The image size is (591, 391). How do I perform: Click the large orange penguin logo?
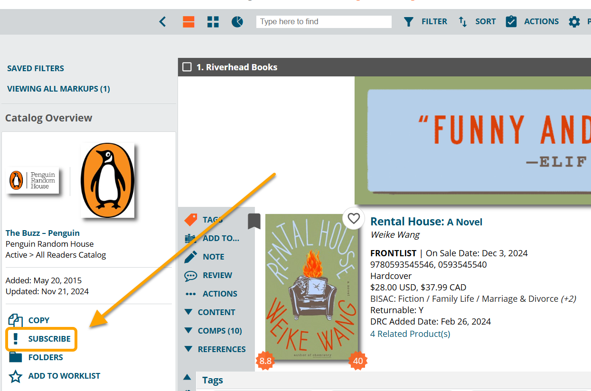107,180
